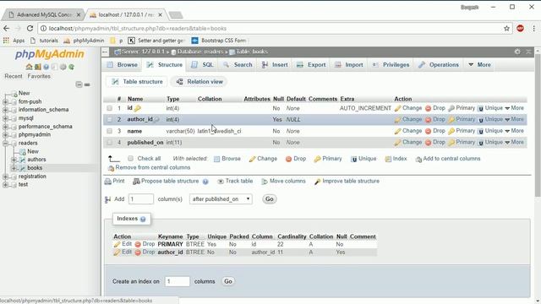Click the unlink main panel icon
The height and width of the screenshot is (304, 541).
point(87,84)
